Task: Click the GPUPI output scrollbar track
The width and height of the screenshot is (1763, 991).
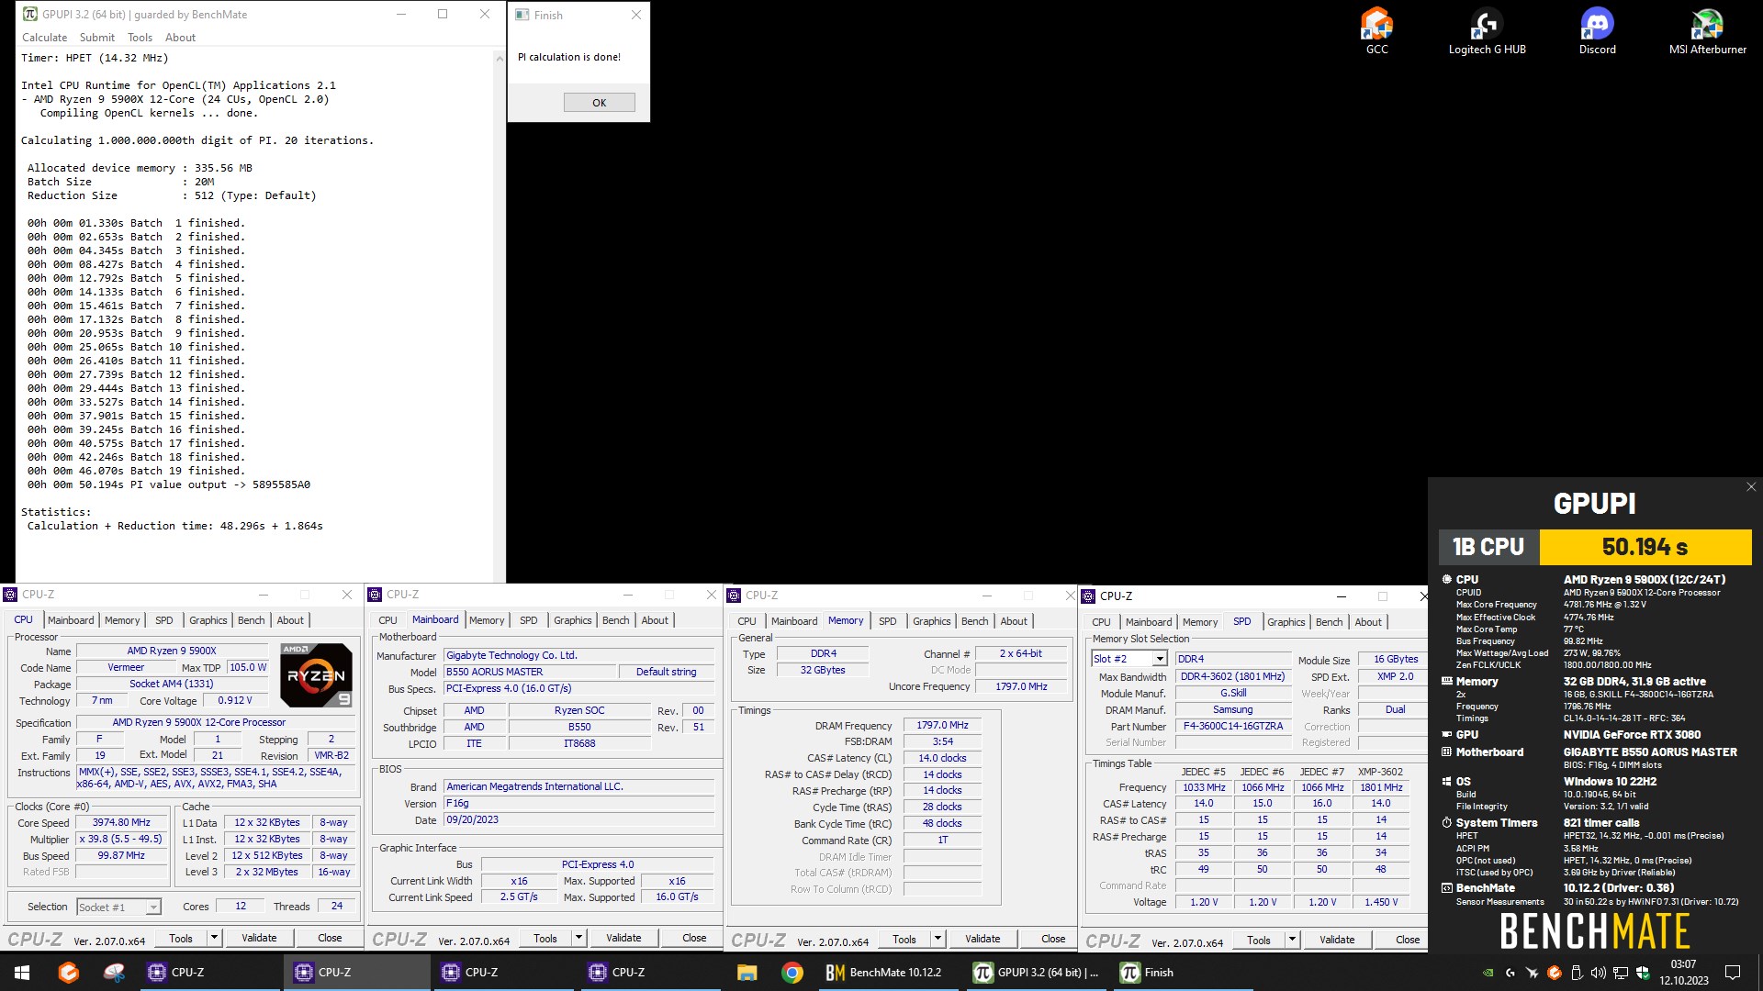Action: tap(500, 321)
